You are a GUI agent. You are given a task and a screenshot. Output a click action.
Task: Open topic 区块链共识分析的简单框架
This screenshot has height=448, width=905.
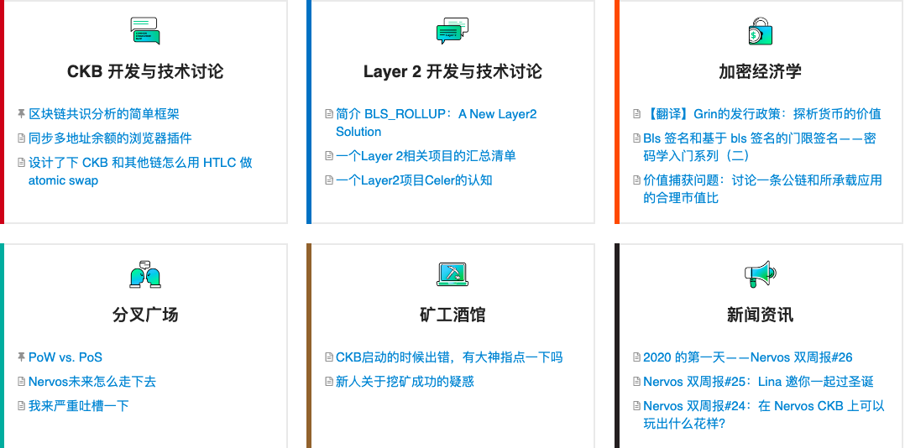(x=104, y=114)
